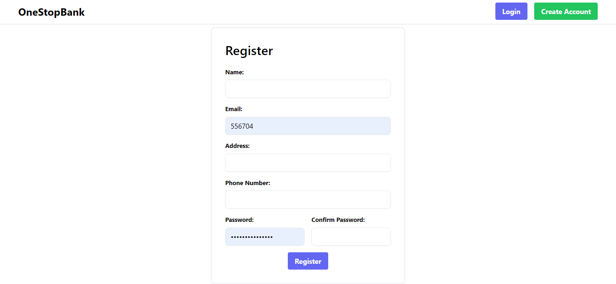Focus the Phone Number input field
This screenshot has height=284, width=616.
[307, 199]
